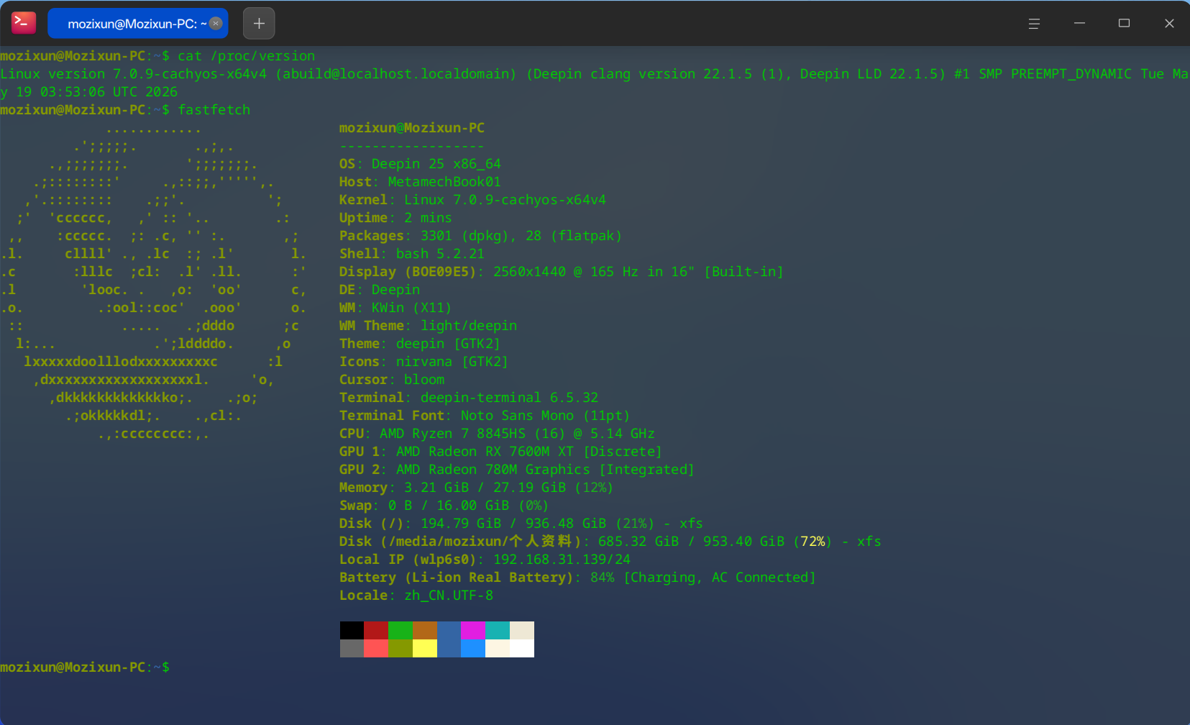The width and height of the screenshot is (1190, 725).
Task: Maximize the terminal window
Action: (1125, 24)
